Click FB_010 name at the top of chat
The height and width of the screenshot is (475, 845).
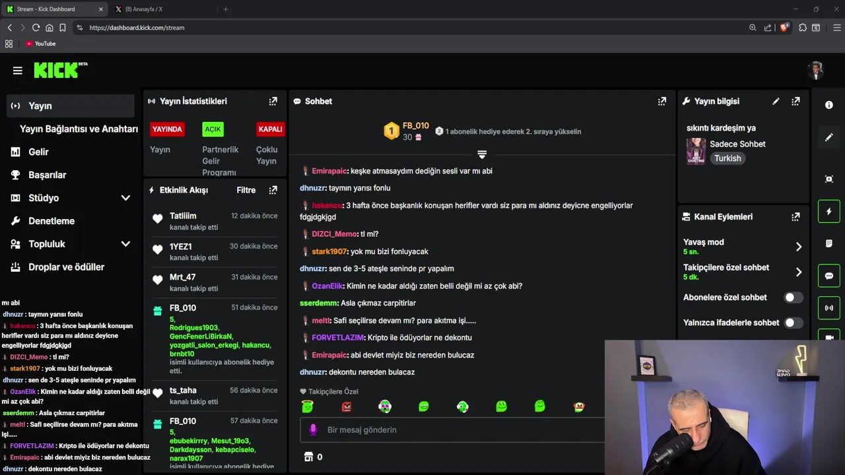[416, 125]
